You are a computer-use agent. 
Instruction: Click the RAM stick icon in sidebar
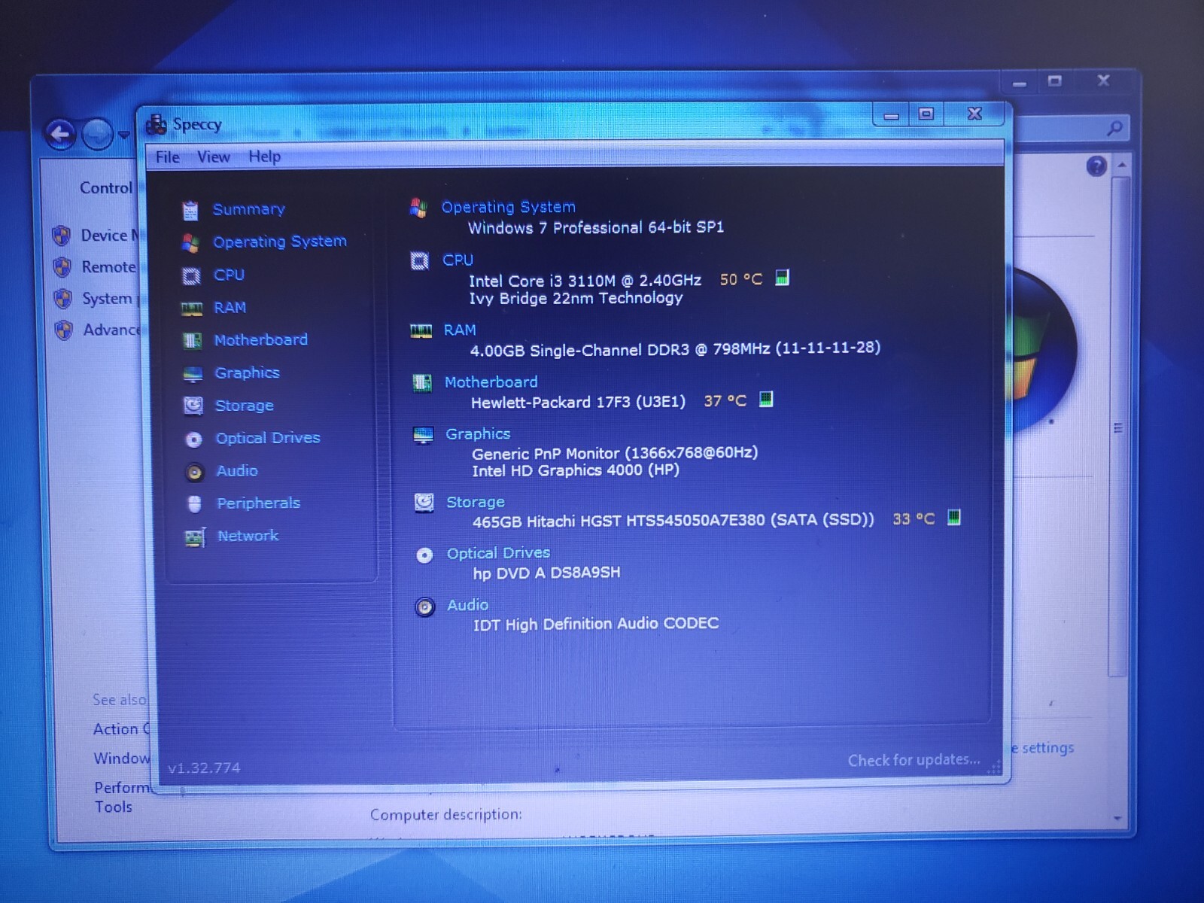coord(192,309)
